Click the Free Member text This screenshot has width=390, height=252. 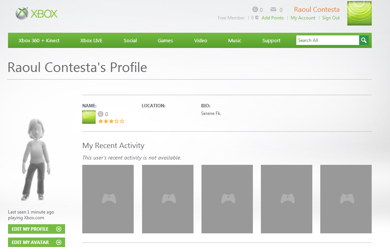tap(231, 18)
